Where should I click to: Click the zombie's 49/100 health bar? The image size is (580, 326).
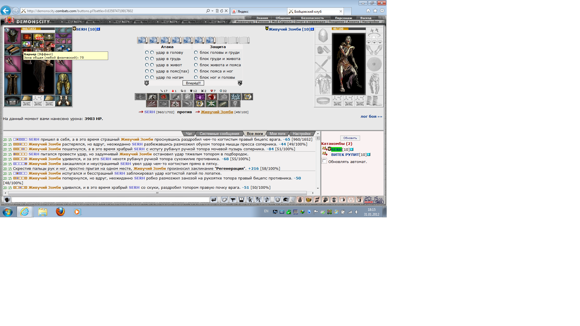[x=348, y=29]
